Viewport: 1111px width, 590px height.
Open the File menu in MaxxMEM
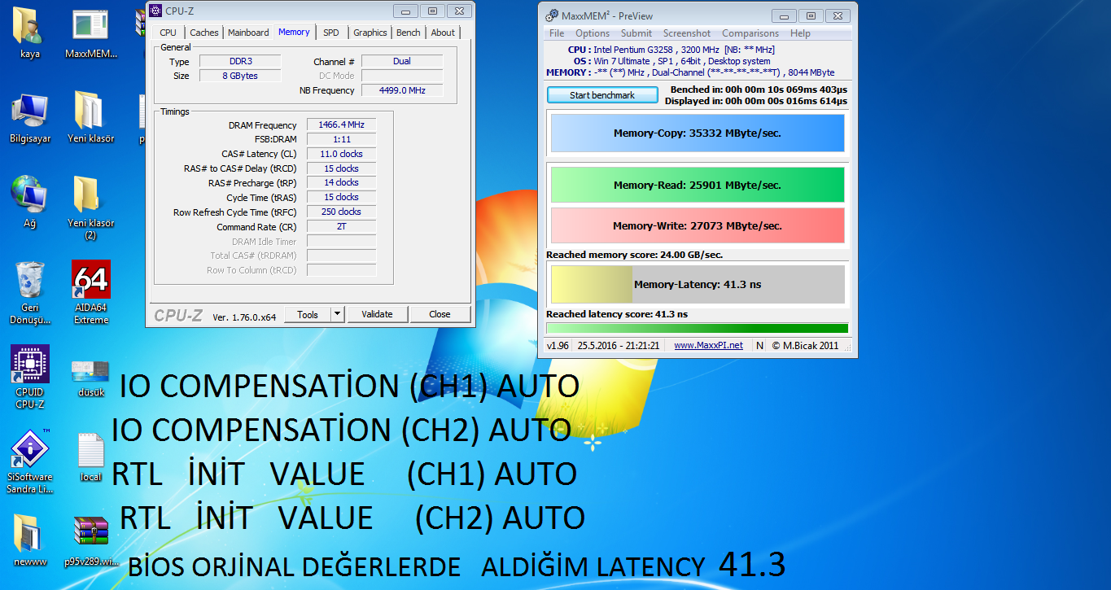[557, 33]
